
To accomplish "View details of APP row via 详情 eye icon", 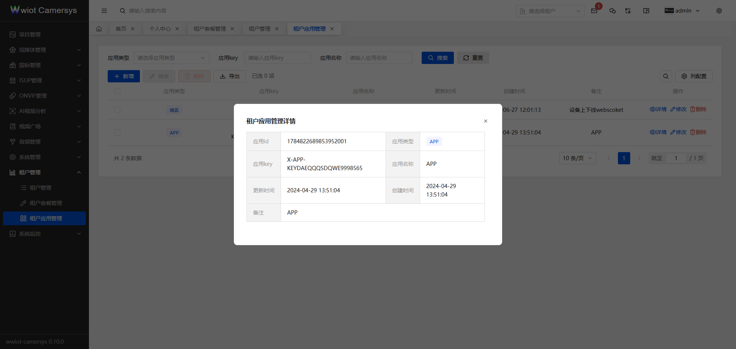I will (658, 132).
